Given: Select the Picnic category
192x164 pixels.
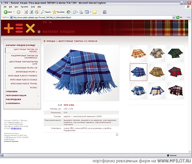Looking at the screenshot, I should tap(33, 88).
